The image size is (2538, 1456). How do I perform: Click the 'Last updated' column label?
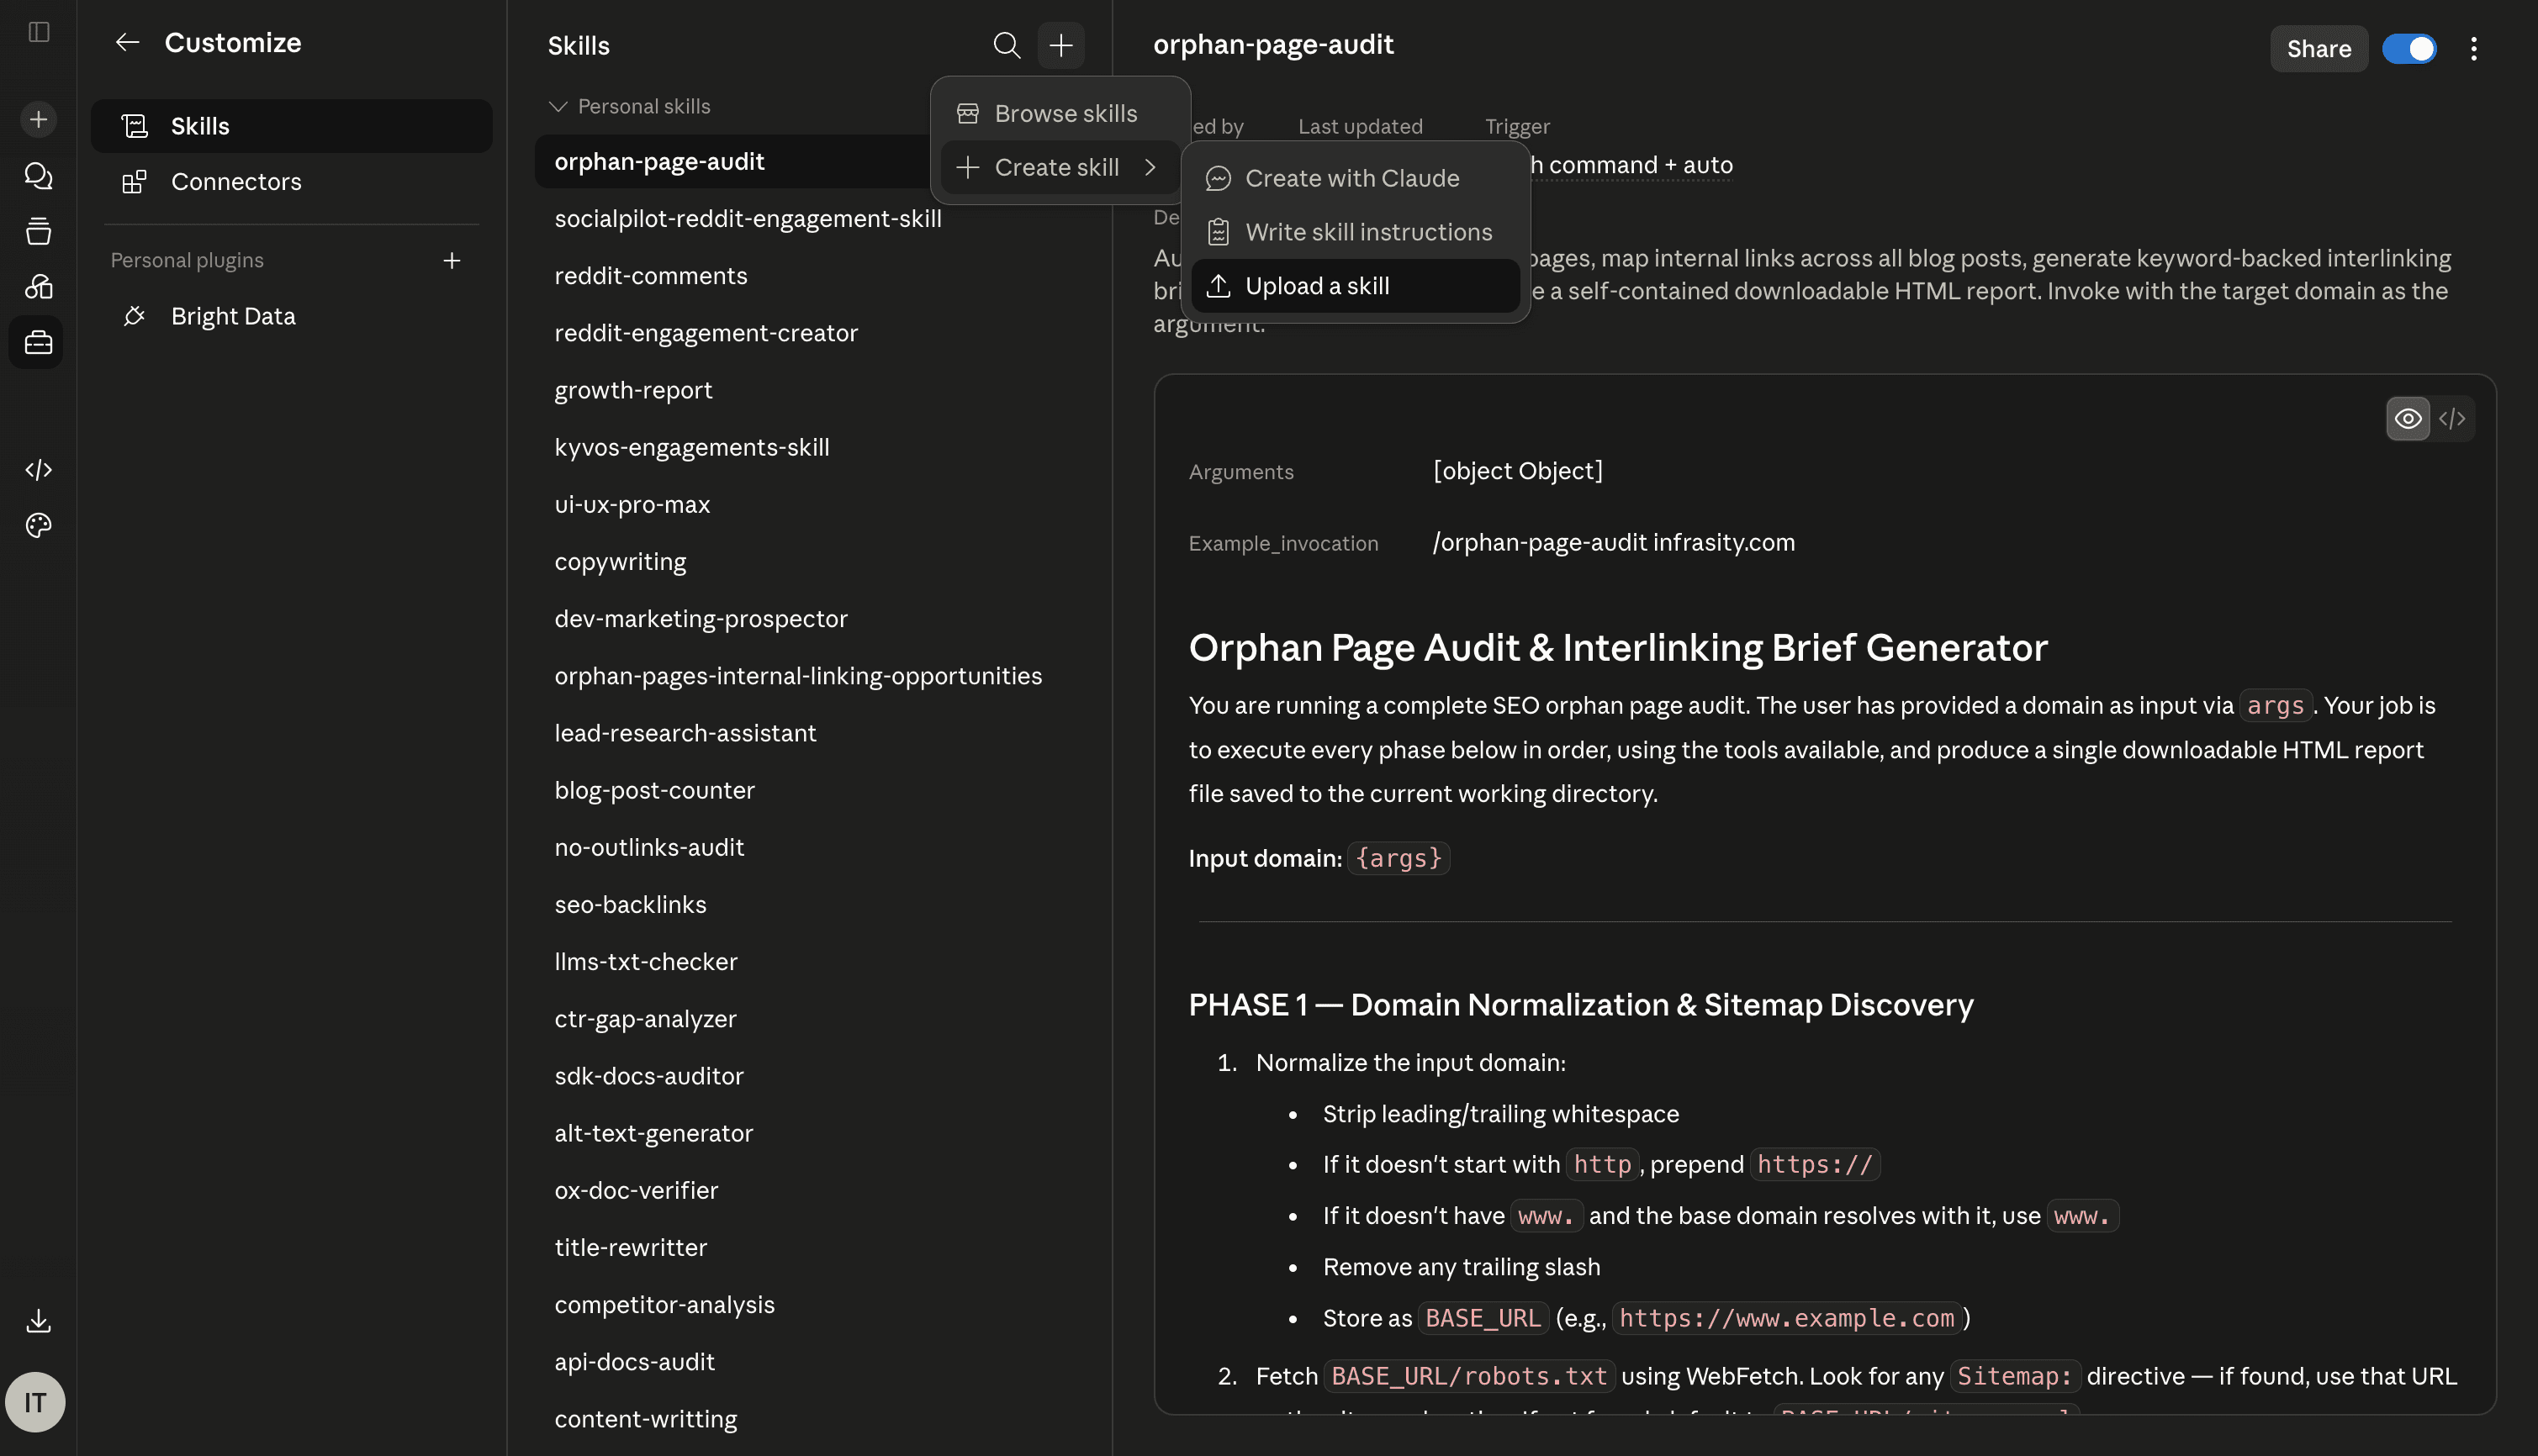(x=1360, y=126)
